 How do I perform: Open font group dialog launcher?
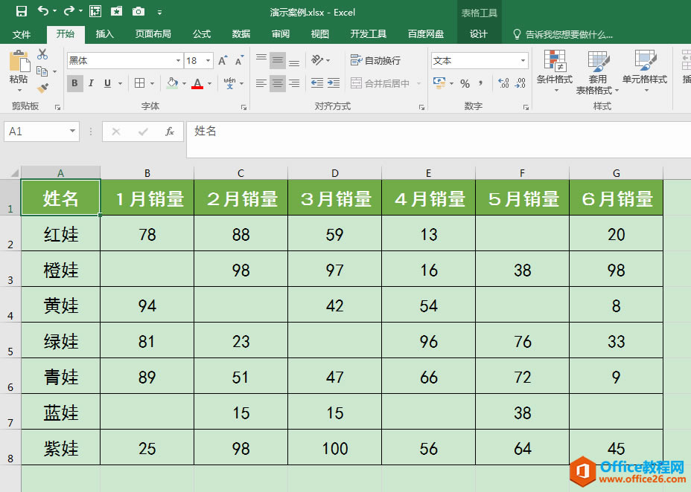(x=243, y=107)
